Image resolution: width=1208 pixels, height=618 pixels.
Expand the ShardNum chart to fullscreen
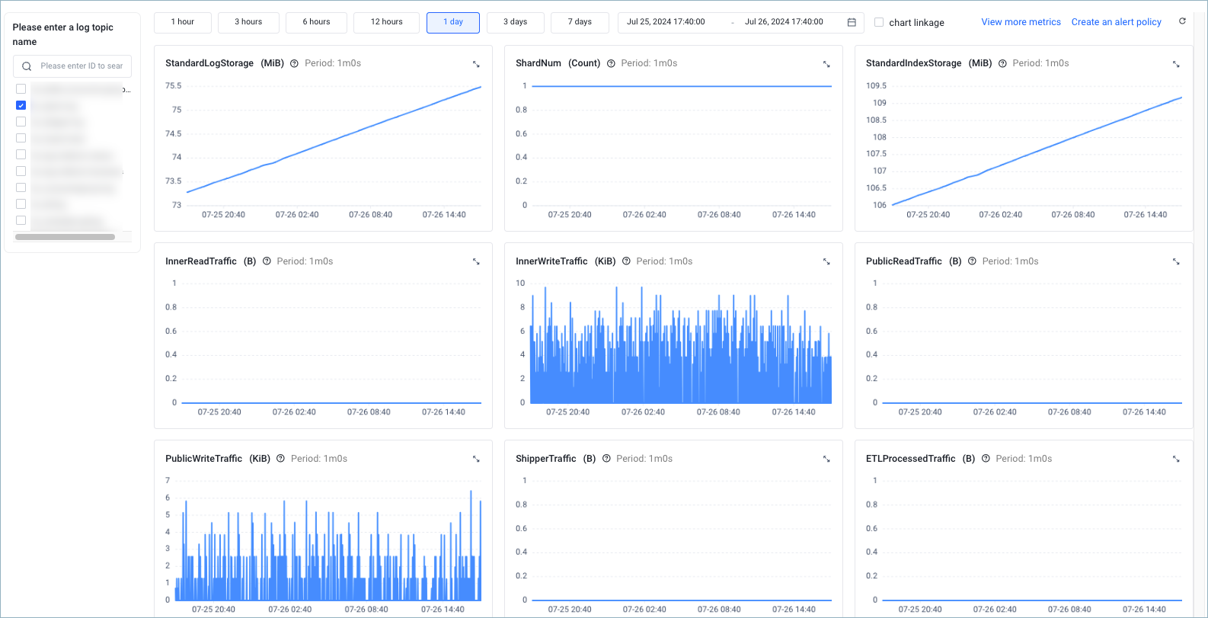pyautogui.click(x=826, y=64)
